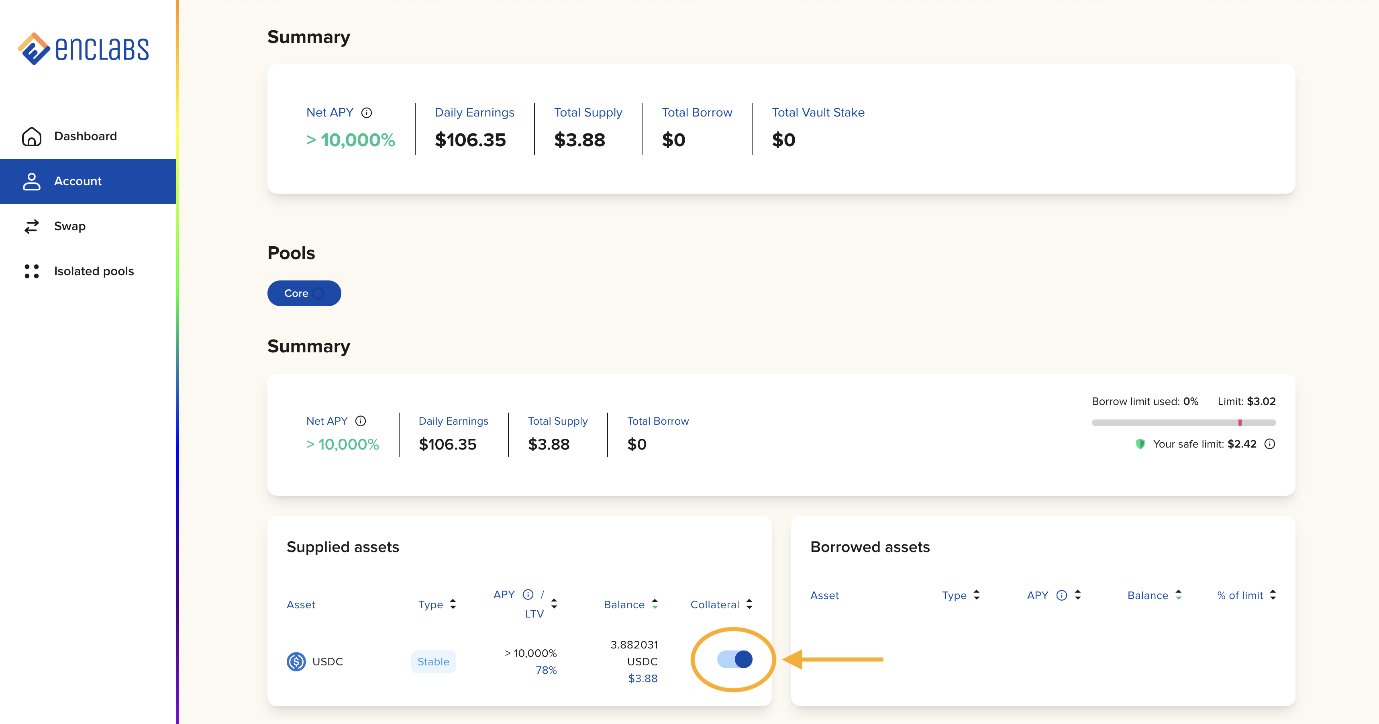Image resolution: width=1379 pixels, height=724 pixels.
Task: Click the Dashboard home icon
Action: click(x=32, y=137)
